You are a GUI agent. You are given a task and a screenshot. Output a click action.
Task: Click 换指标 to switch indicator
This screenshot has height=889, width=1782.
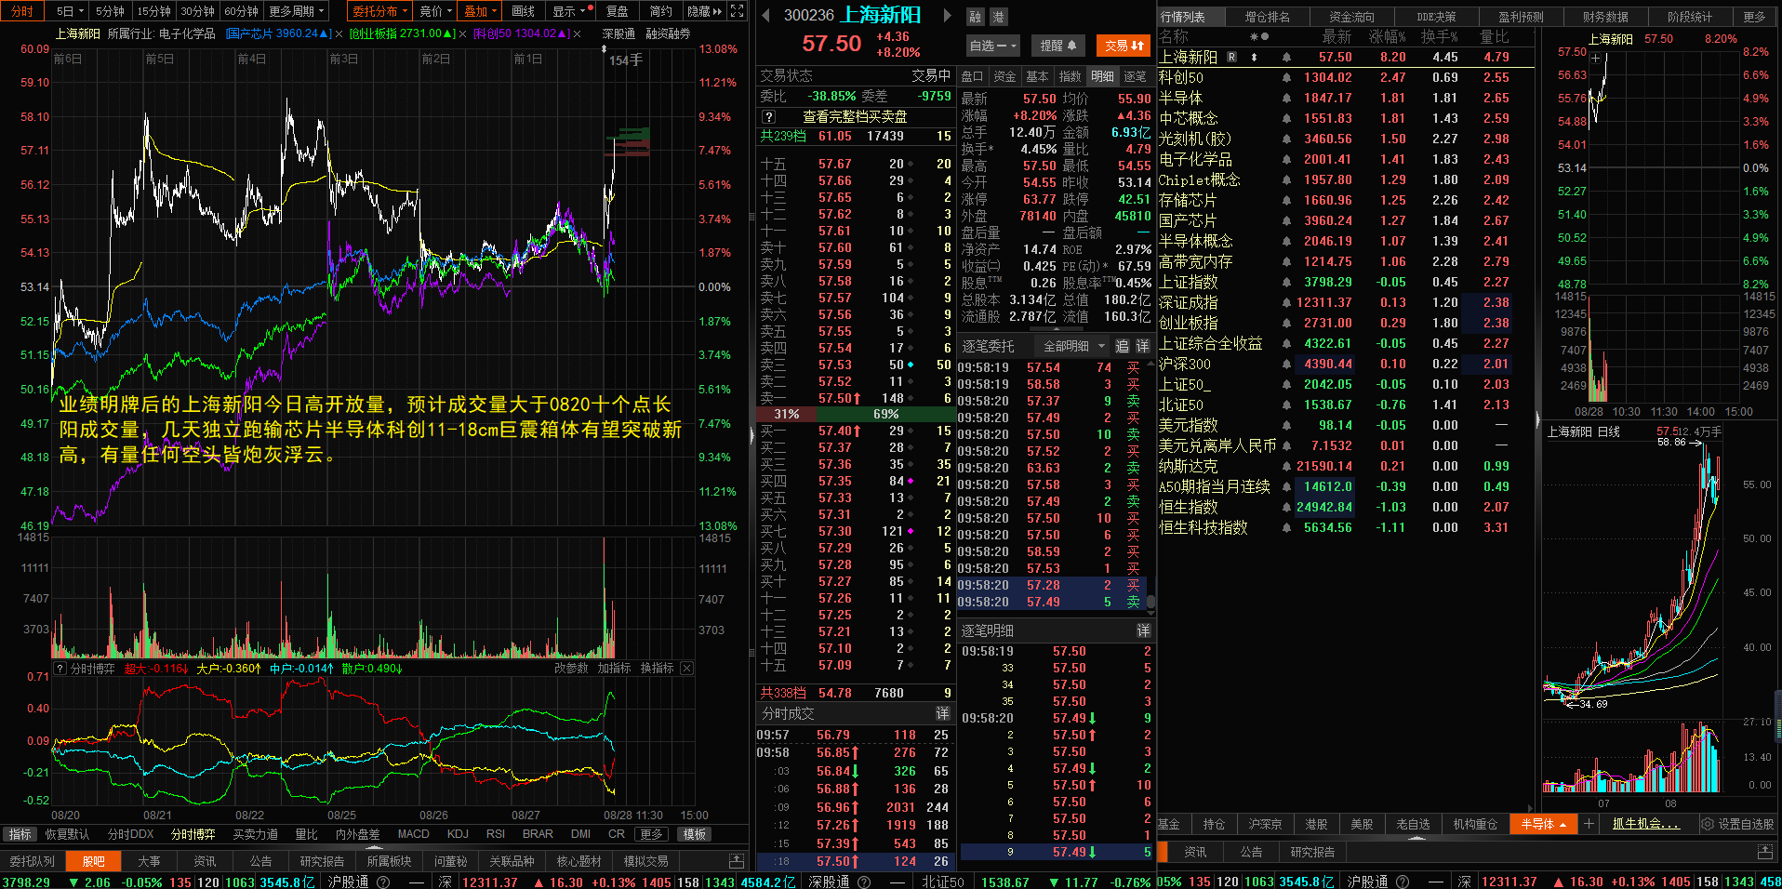657,668
